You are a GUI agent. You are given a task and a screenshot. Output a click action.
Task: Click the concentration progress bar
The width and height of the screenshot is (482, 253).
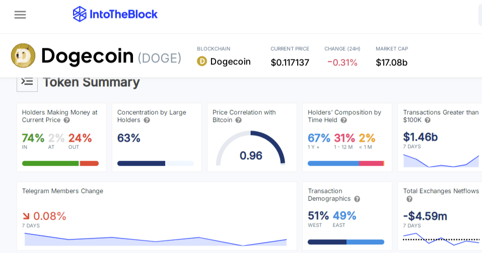pos(156,163)
